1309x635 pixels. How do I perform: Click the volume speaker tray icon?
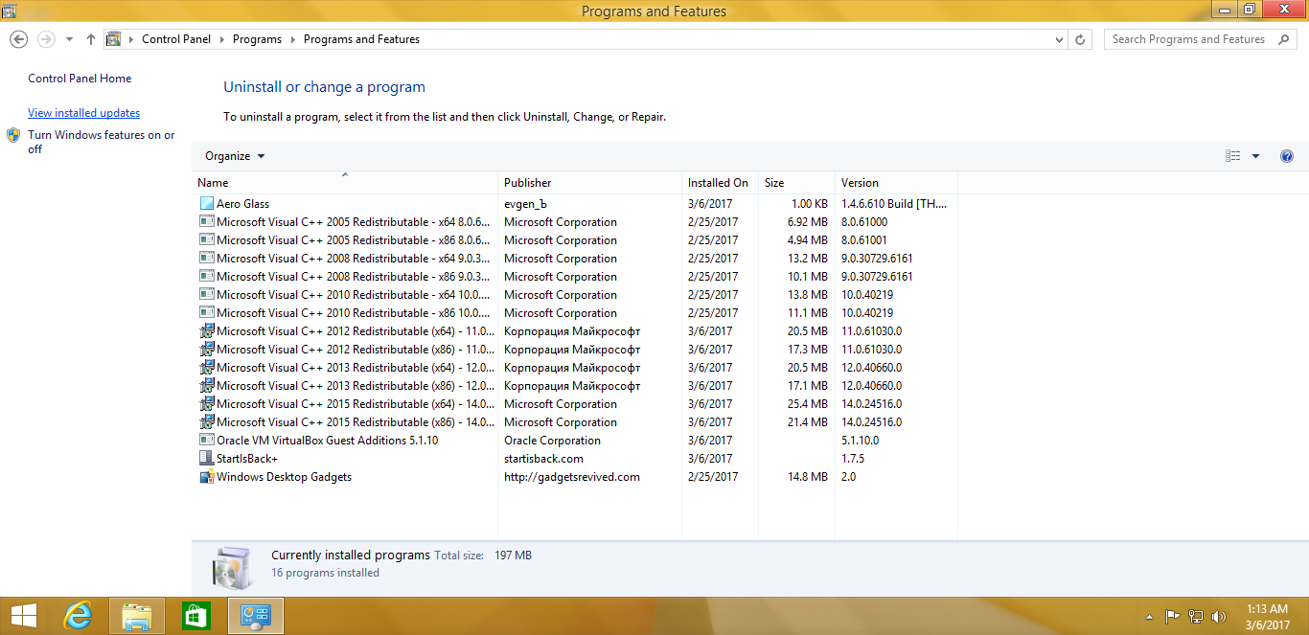pos(1219,616)
